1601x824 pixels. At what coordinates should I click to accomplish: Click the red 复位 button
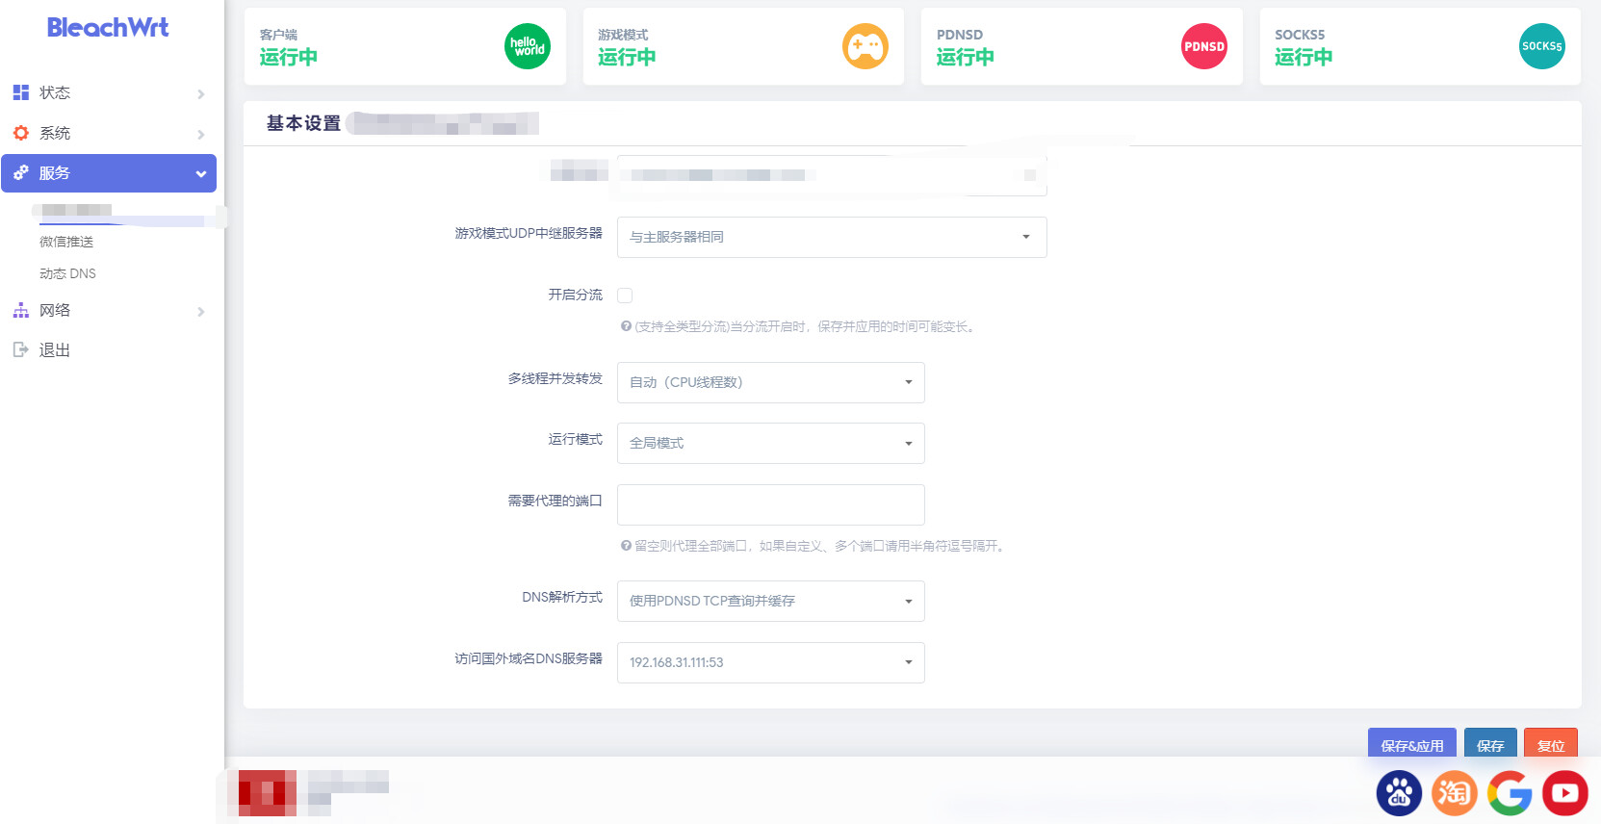click(1551, 744)
